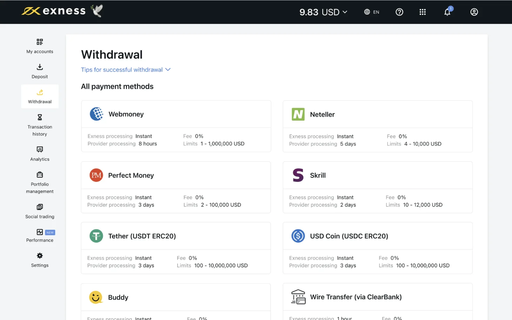The image size is (512, 320).
Task: Select Withdrawal in the sidebar
Action: coord(40,96)
